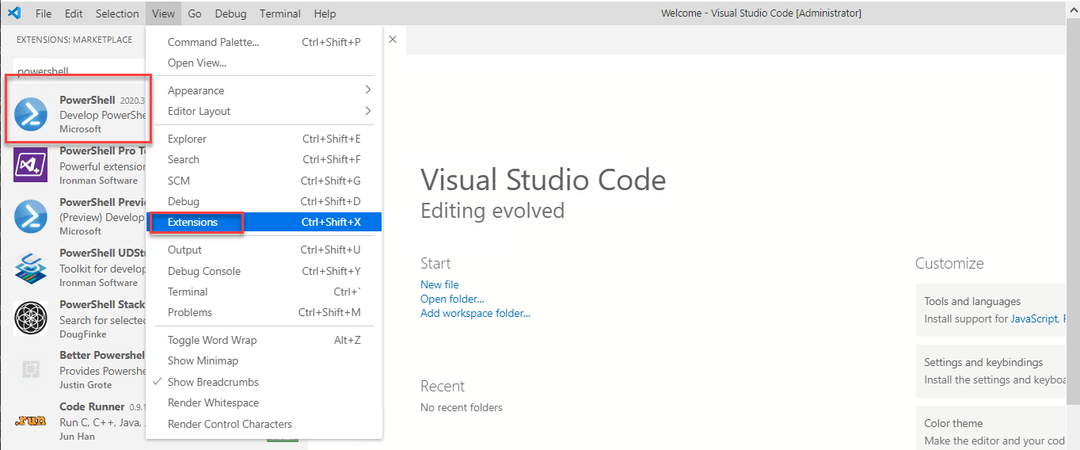Click the DougFinke publisher name
Image resolution: width=1080 pixels, height=450 pixels.
[x=82, y=334]
